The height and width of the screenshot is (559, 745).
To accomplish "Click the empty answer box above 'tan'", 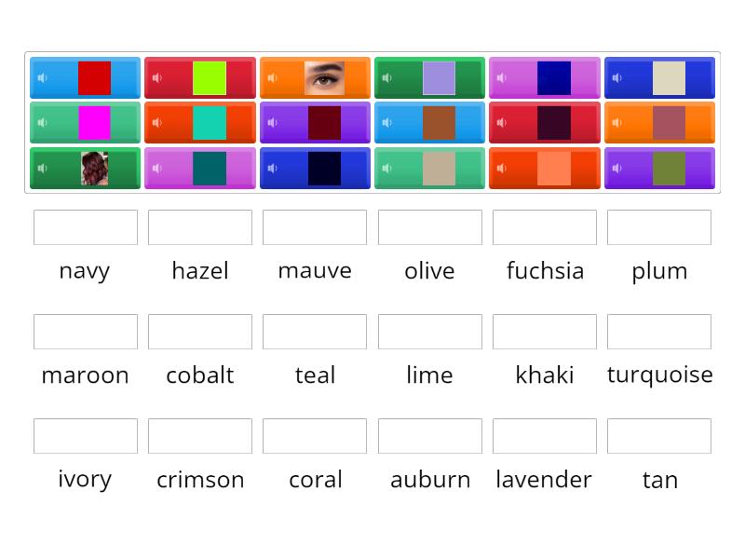I will (x=659, y=435).
